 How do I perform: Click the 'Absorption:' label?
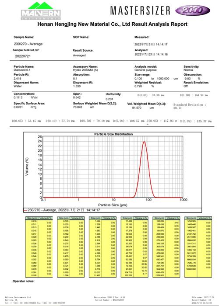point(81,75)
